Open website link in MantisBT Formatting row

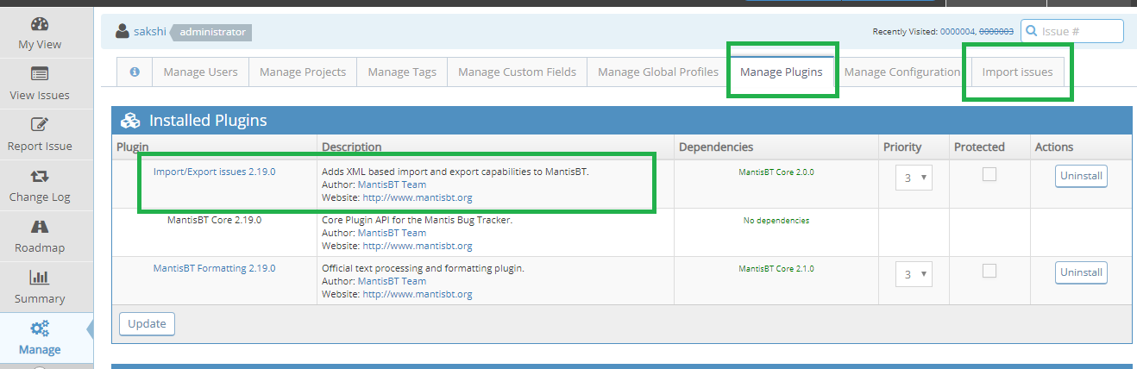point(418,294)
